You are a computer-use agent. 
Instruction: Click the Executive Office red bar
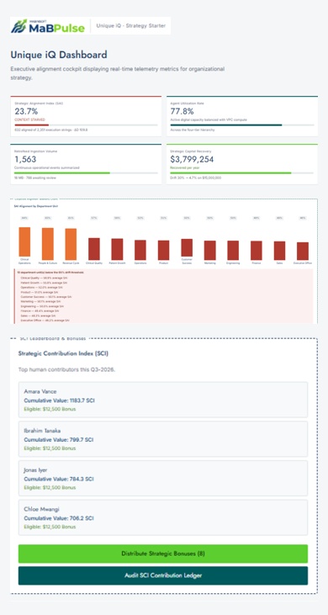pyautogui.click(x=303, y=250)
